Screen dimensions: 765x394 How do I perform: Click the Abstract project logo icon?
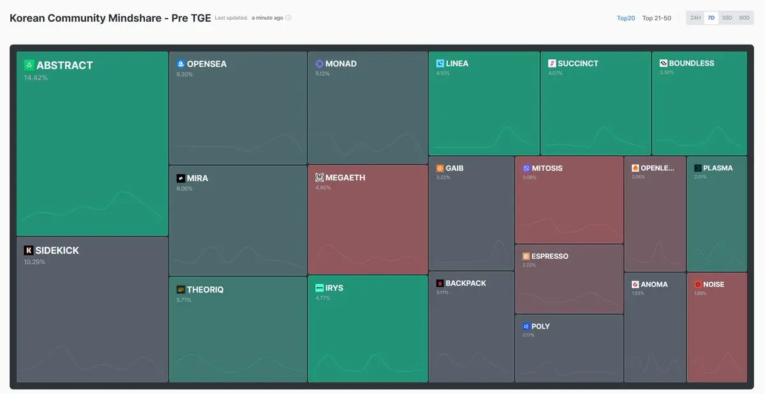click(x=29, y=65)
